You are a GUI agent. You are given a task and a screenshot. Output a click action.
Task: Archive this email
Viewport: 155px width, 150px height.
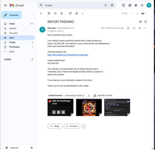tap(49, 13)
